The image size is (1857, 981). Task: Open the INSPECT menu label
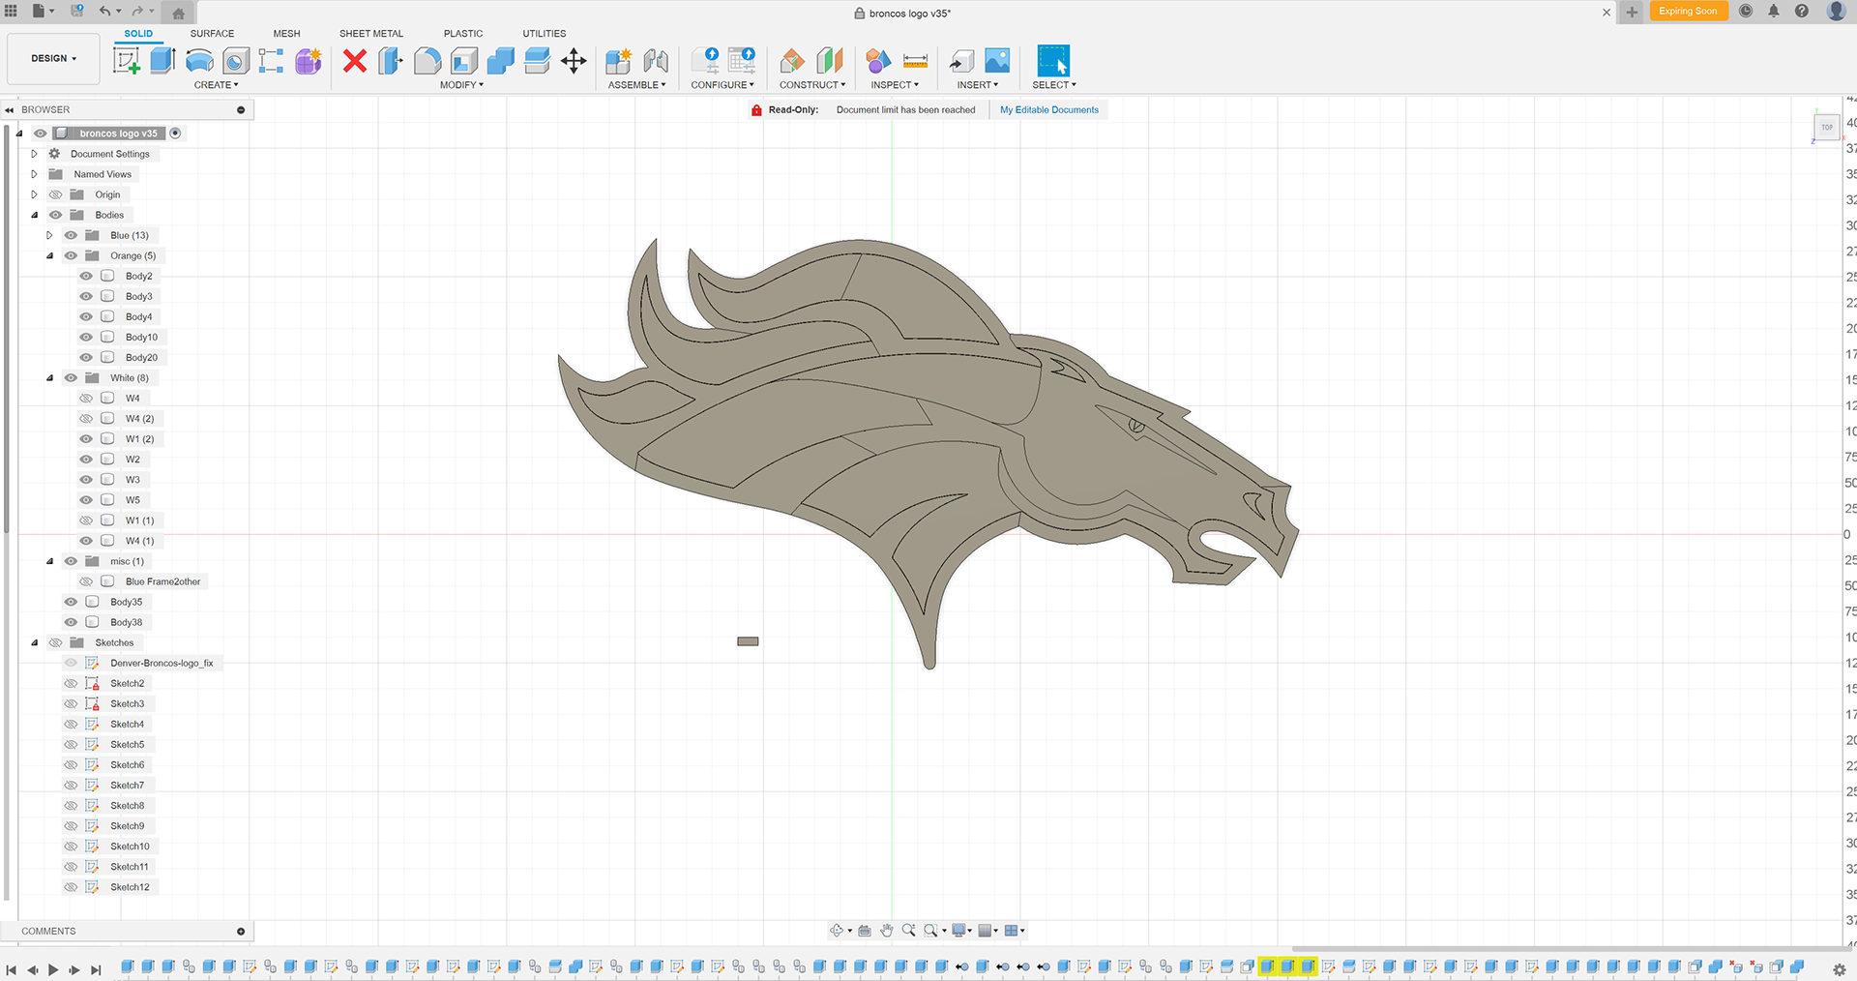895,85
